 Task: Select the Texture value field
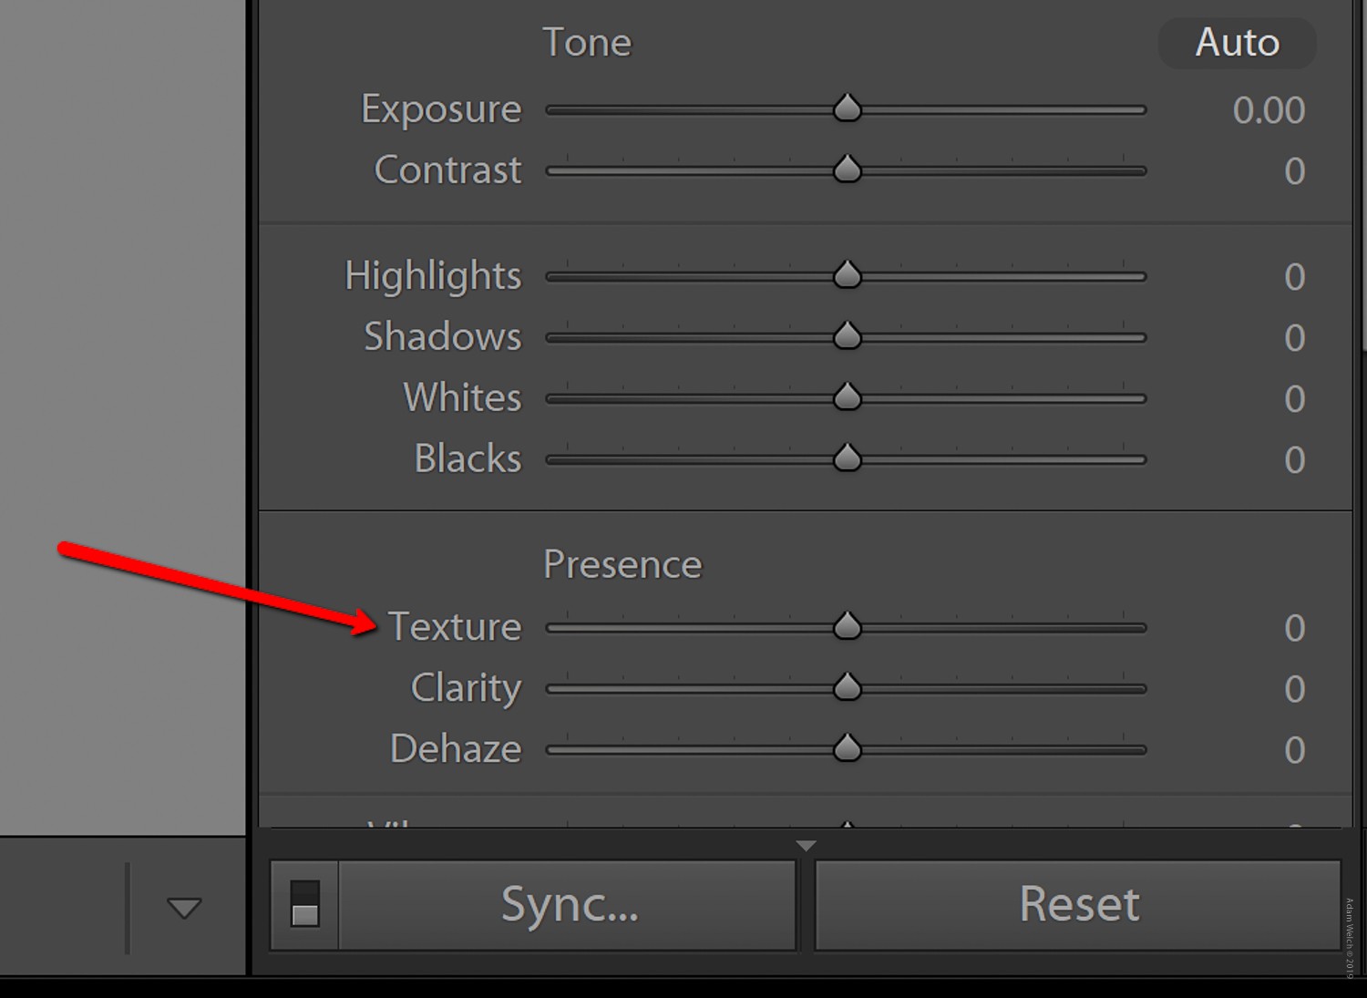pos(1294,628)
